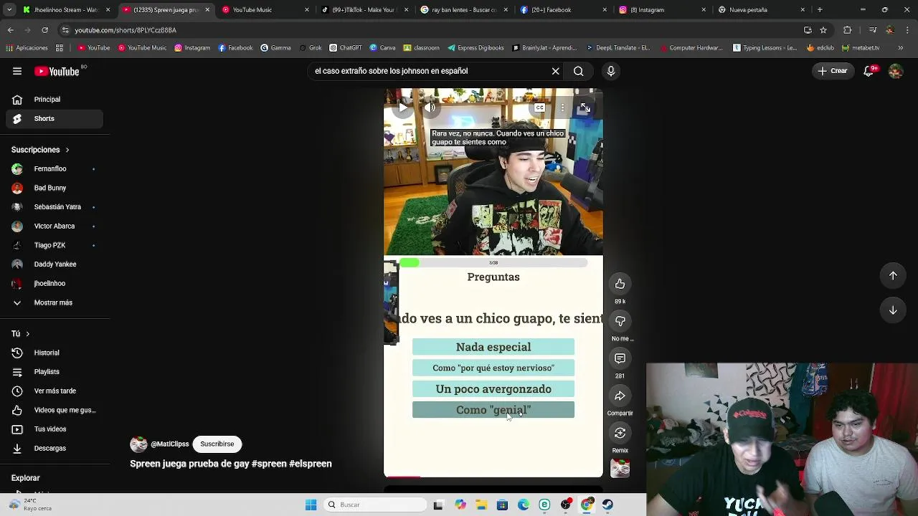918x516 pixels.
Task: Toggle closed captions on the Short
Action: [x=539, y=108]
